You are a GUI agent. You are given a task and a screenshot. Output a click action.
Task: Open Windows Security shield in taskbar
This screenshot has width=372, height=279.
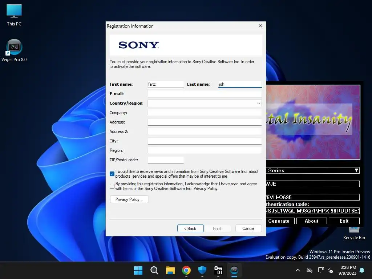(x=202, y=270)
